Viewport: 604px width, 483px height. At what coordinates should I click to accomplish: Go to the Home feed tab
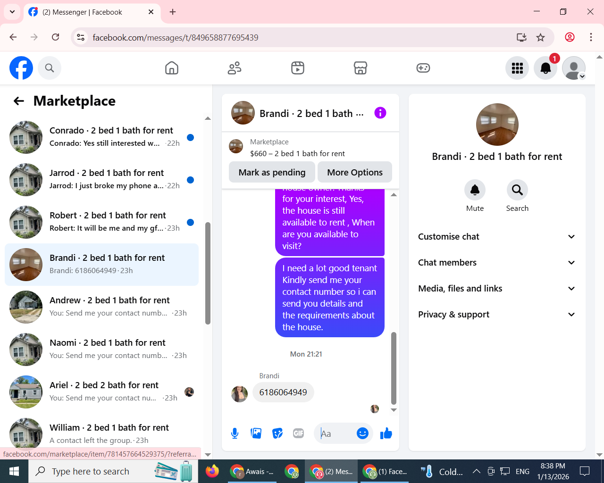(x=172, y=68)
